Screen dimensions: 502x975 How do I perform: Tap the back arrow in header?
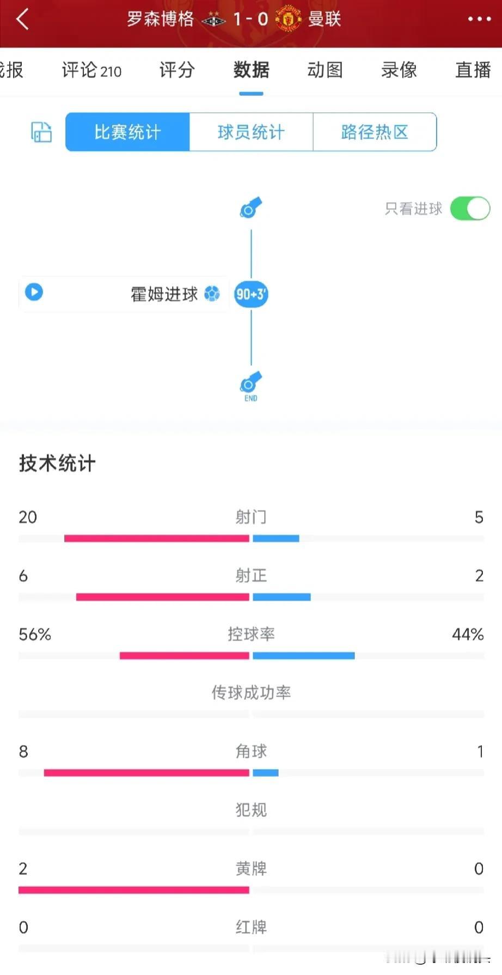click(x=22, y=19)
